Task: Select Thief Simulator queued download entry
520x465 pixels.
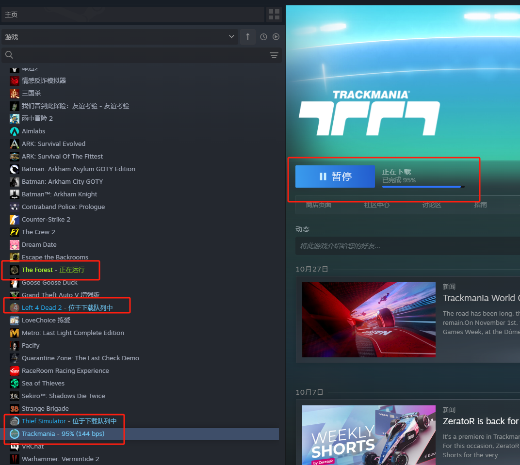Action: [69, 421]
